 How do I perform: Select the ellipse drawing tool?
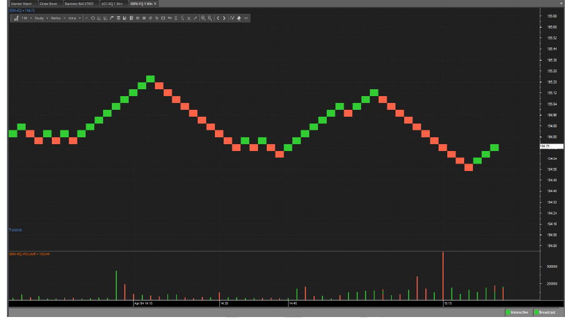tap(92, 18)
